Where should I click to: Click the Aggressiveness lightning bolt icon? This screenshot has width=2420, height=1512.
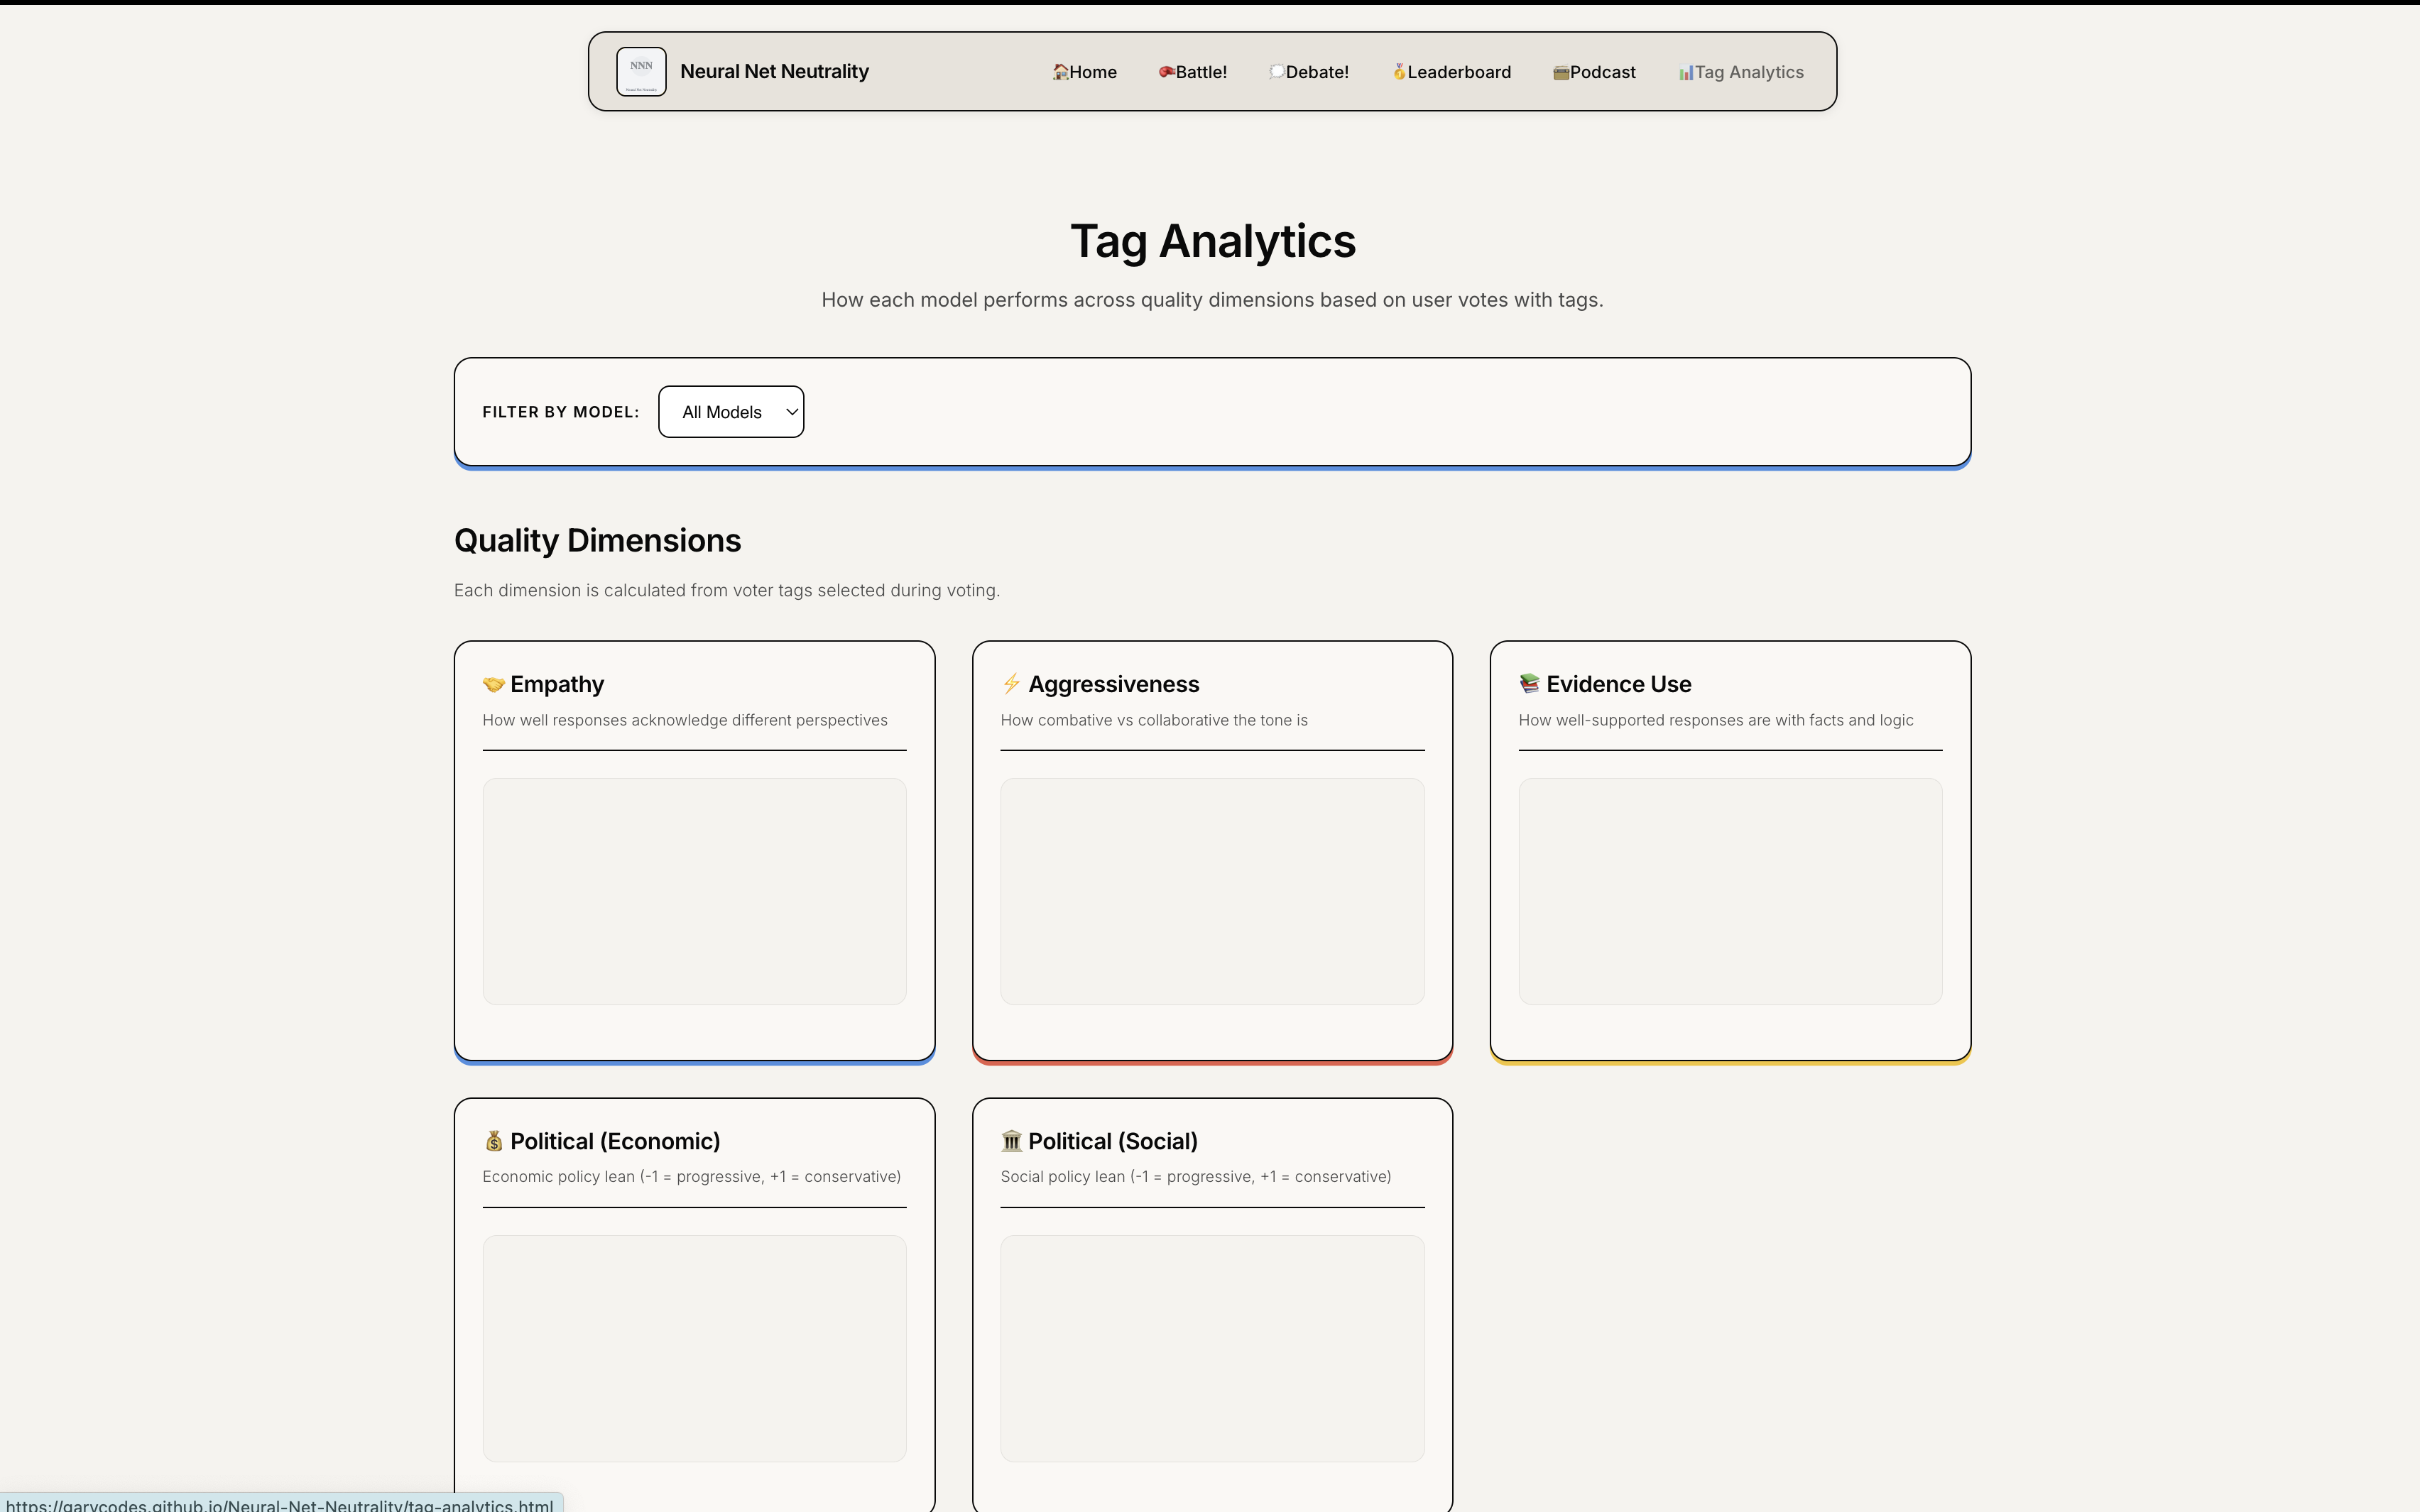click(1011, 684)
